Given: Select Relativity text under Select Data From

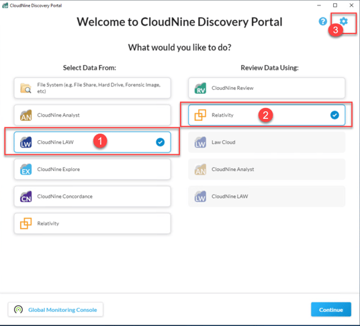Looking at the screenshot, I should 48,223.
